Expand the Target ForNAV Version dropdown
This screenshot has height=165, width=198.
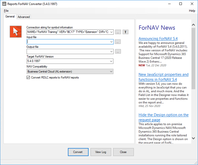coord(111,61)
